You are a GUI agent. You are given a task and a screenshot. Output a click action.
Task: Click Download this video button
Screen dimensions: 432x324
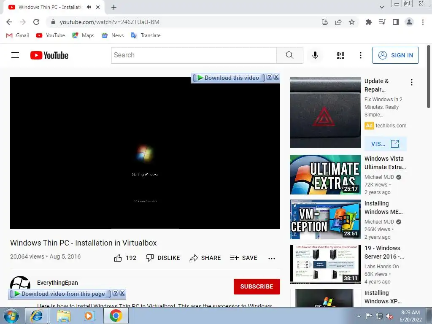click(228, 78)
